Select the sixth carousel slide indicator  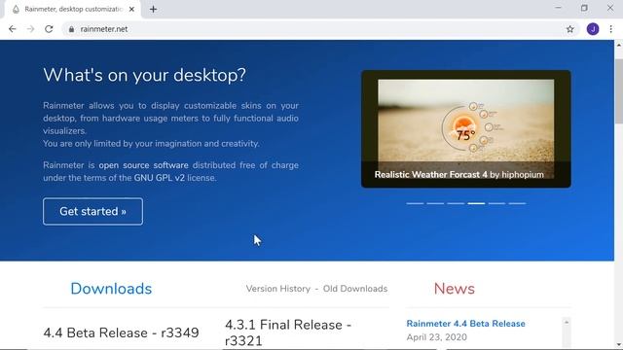point(517,203)
